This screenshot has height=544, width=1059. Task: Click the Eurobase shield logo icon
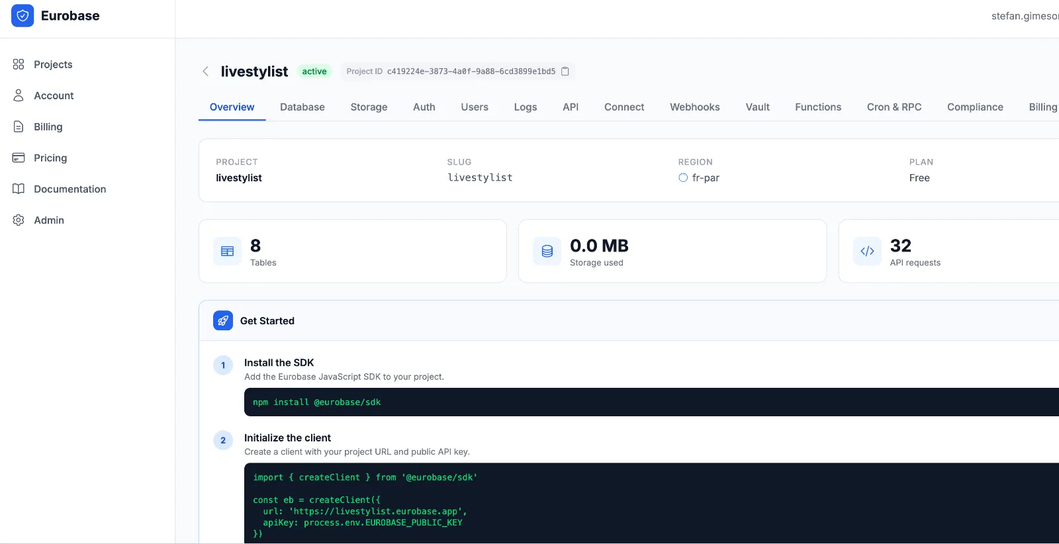tap(23, 16)
